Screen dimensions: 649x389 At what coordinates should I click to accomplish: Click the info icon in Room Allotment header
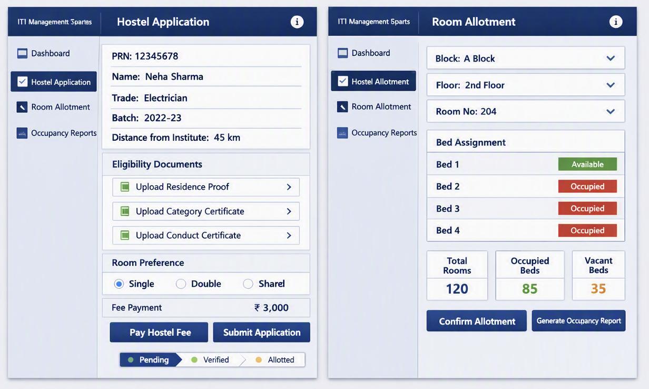pyautogui.click(x=616, y=22)
